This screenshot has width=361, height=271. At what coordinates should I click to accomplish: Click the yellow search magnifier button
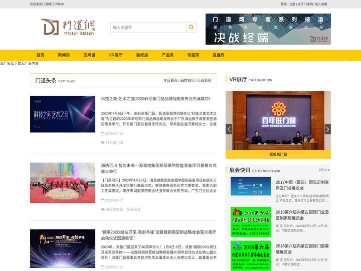191,27
